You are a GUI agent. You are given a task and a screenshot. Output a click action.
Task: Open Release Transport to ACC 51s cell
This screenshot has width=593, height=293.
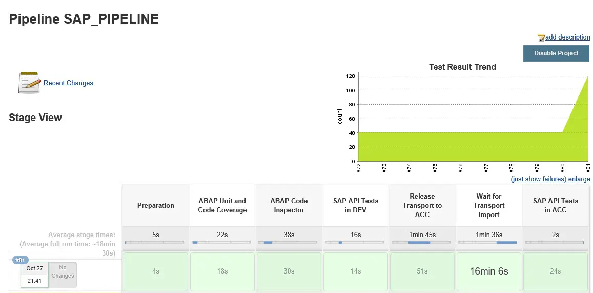422,271
